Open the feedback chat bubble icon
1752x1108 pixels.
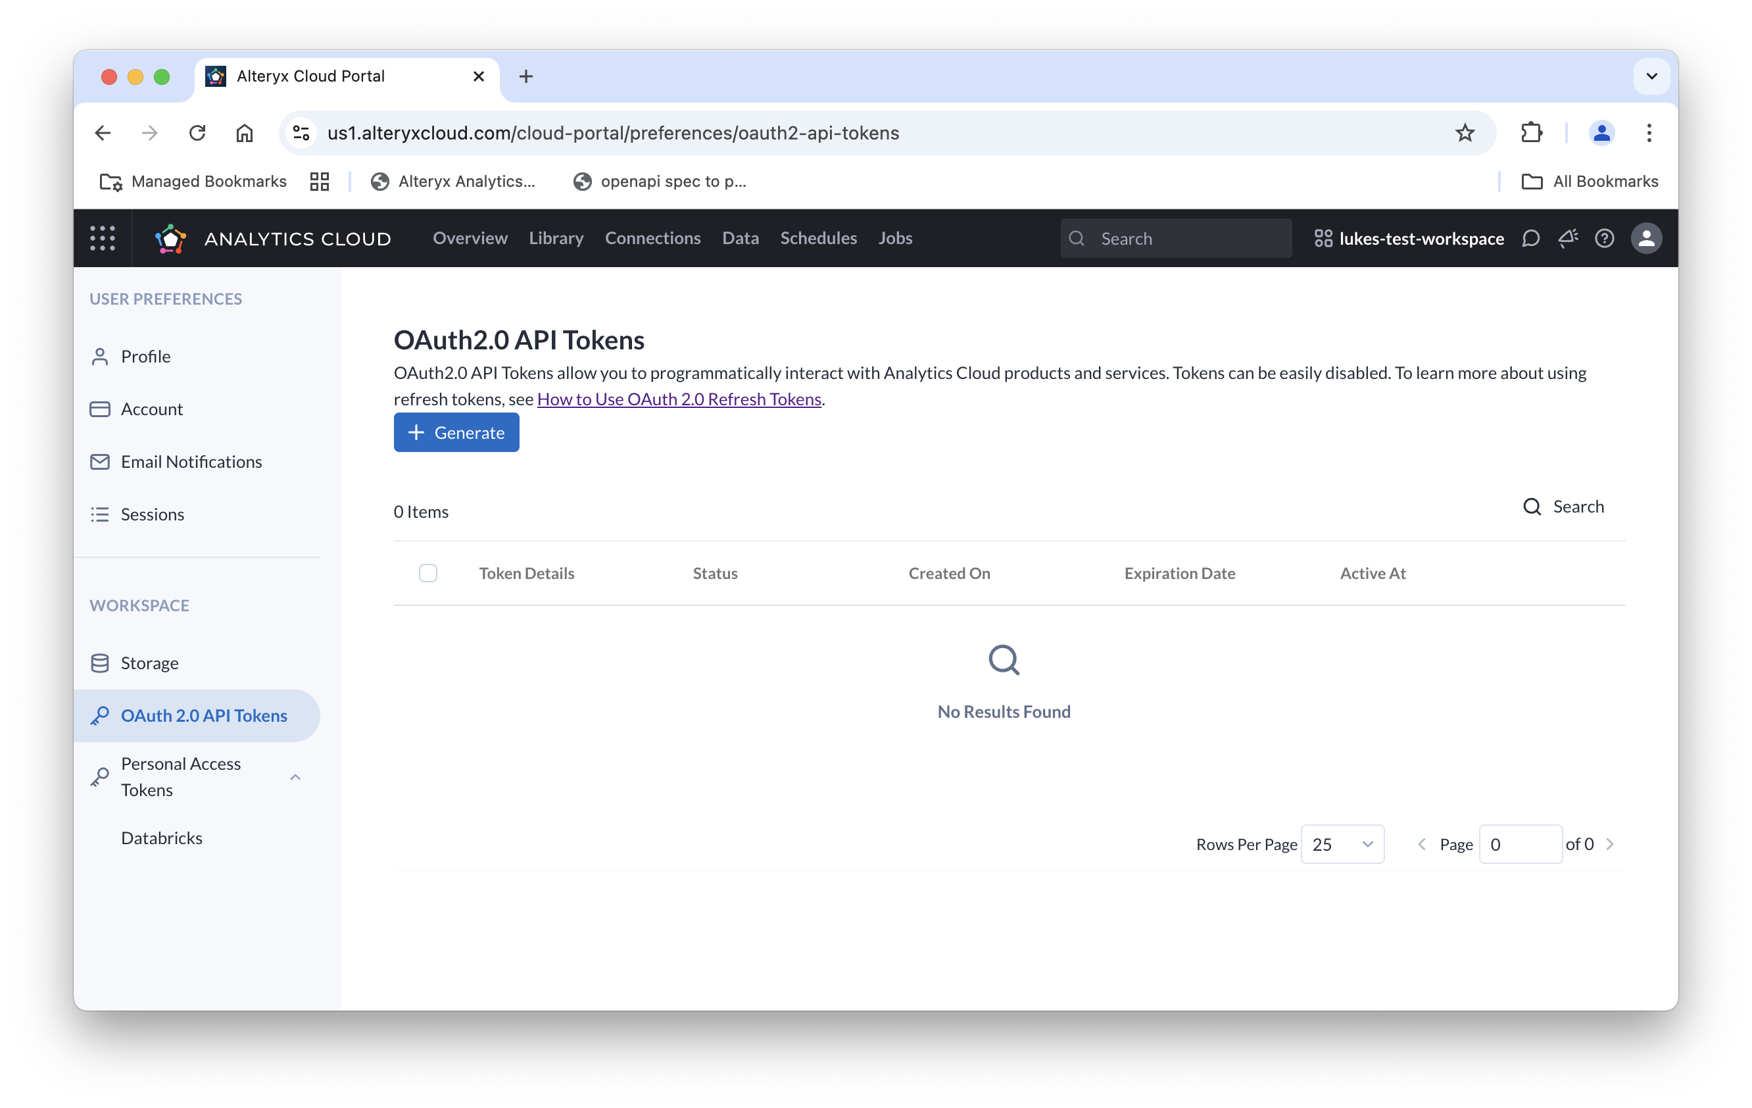point(1531,238)
